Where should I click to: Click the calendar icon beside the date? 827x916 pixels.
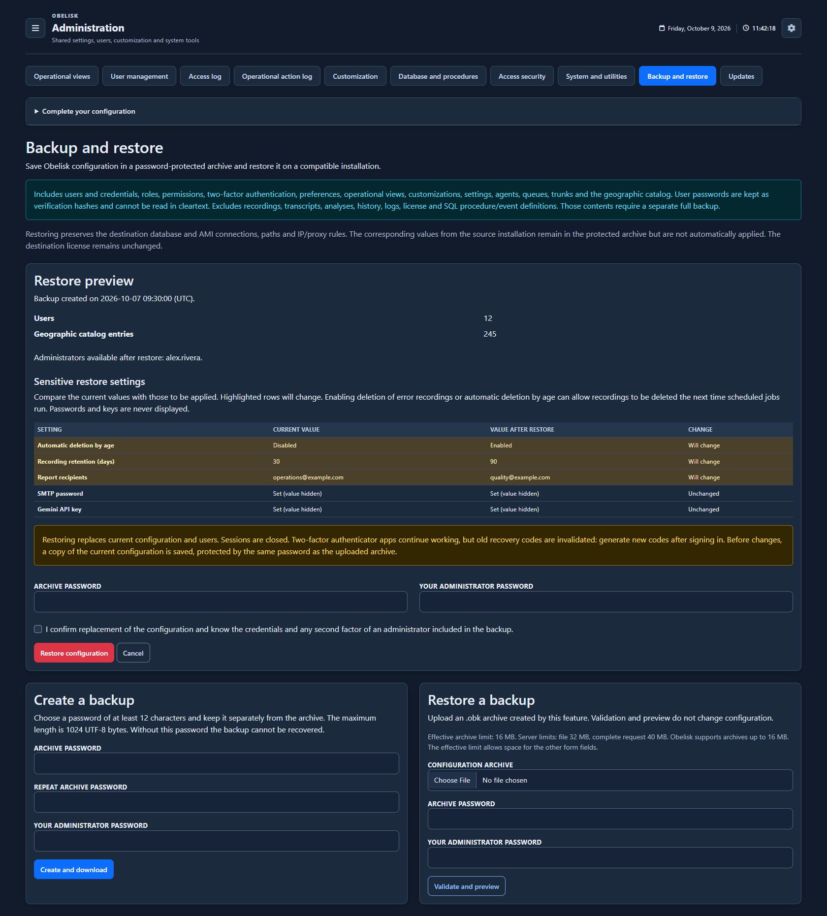click(x=662, y=28)
